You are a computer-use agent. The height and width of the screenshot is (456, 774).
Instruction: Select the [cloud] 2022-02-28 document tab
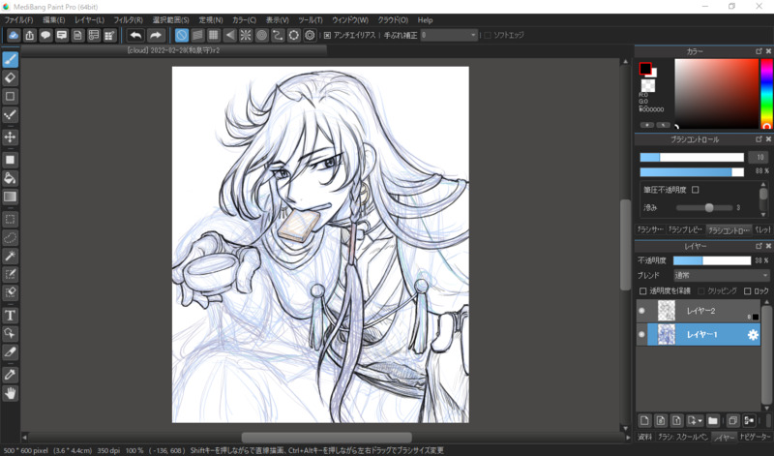click(x=173, y=50)
